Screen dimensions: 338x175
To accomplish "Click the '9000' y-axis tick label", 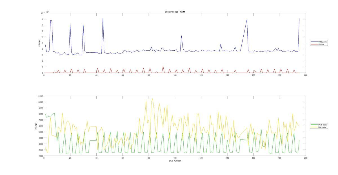I will [40, 108].
